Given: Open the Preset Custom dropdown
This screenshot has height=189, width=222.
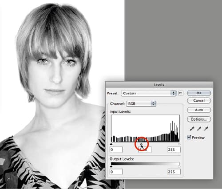Looking at the screenshot, I should point(149,93).
